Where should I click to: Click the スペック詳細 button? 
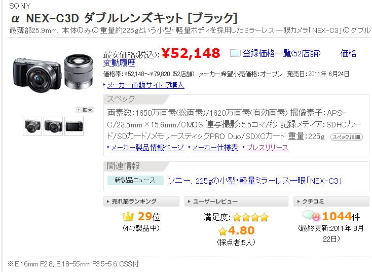pyautogui.click(x=346, y=137)
